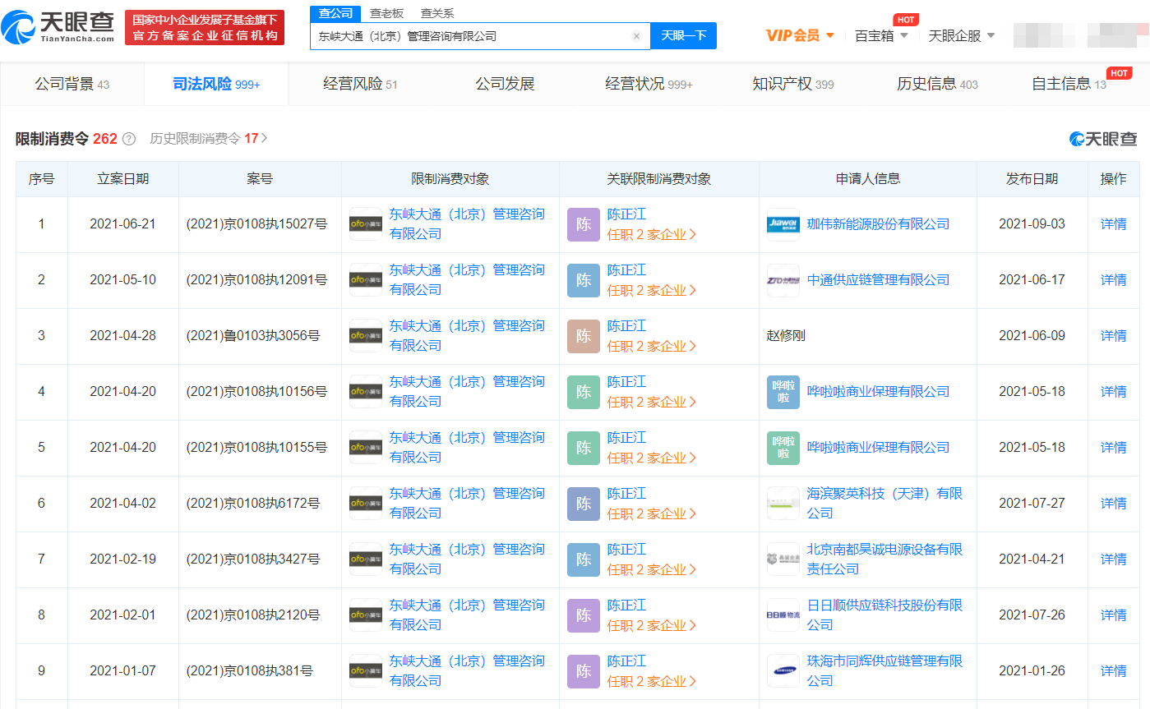The image size is (1150, 709).
Task: Click the 陈 avatar in row 6
Action: click(x=584, y=504)
